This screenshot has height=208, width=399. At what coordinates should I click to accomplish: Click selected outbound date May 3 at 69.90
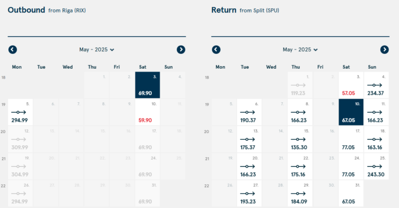pyautogui.click(x=147, y=85)
